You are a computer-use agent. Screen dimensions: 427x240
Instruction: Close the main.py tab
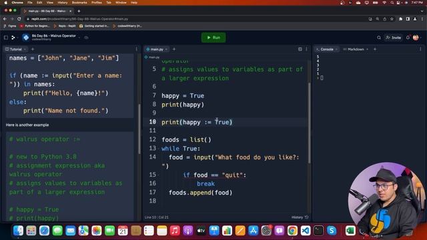point(166,49)
